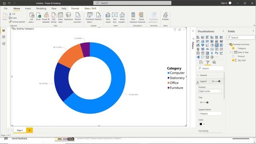Switch to Data view in left sidebar

(x=4, y=37)
